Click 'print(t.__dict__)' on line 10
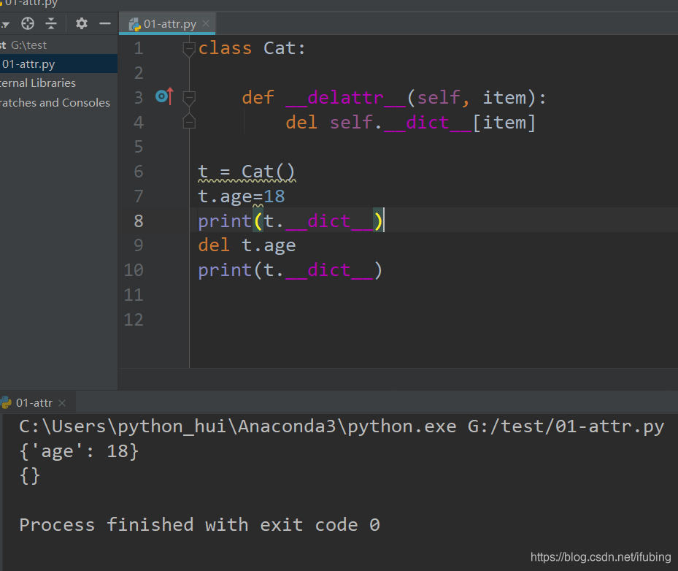 point(290,270)
